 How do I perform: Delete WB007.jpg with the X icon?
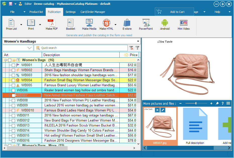point(157,110)
